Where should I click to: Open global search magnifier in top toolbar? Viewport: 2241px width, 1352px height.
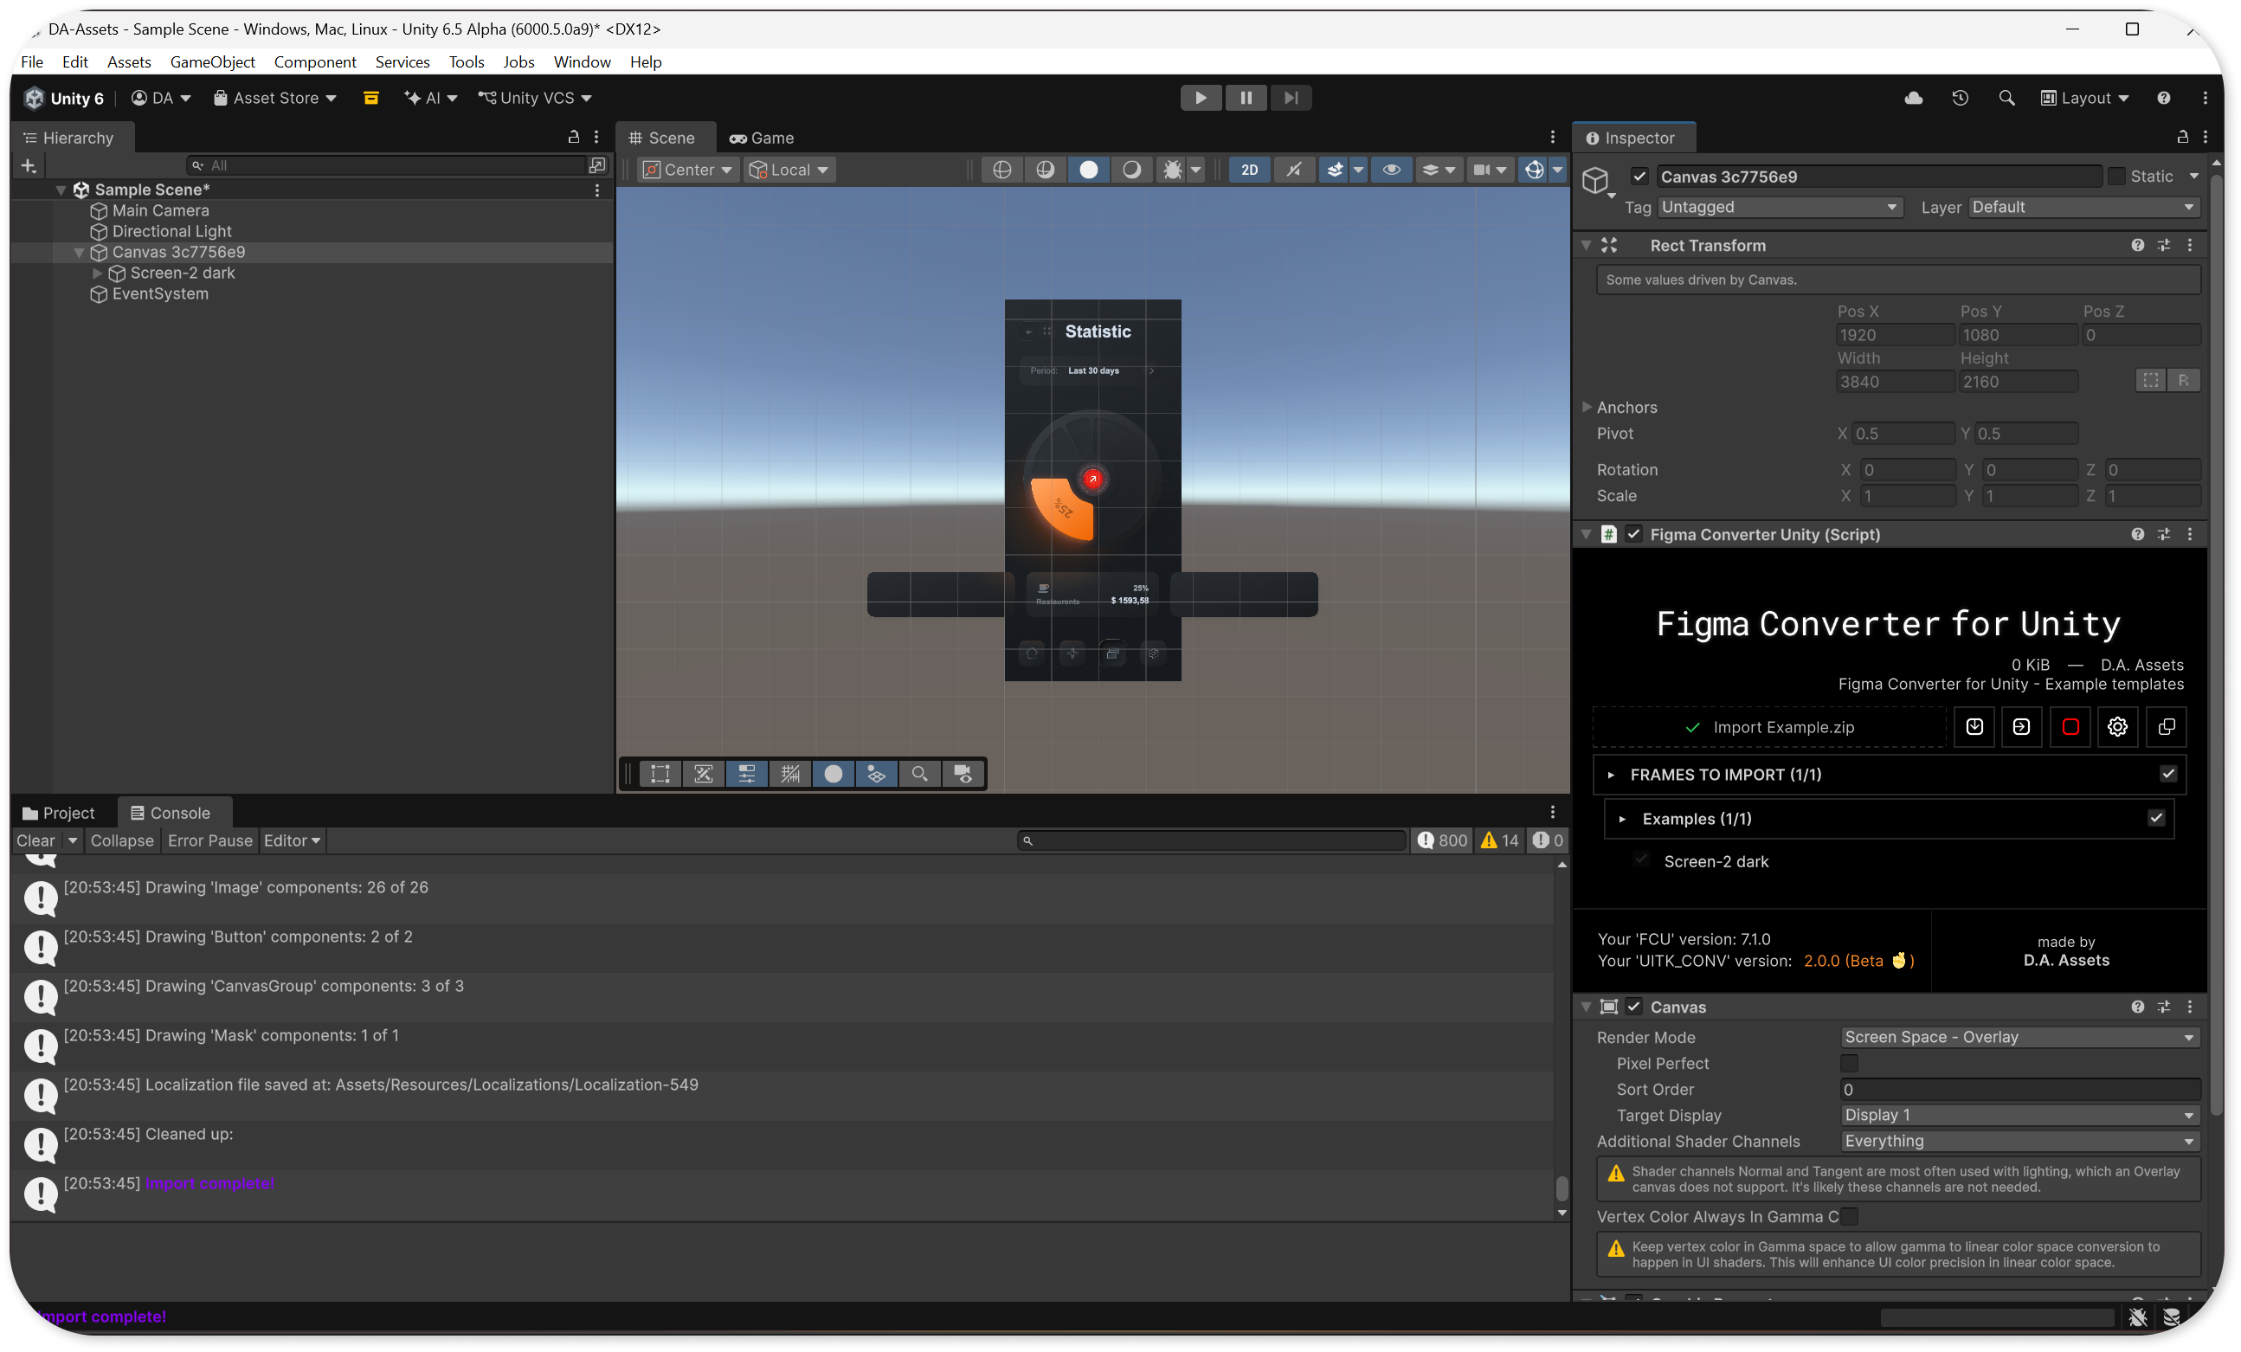[x=2006, y=98]
